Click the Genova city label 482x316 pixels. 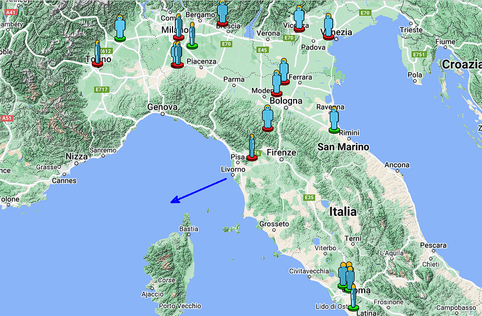(x=162, y=107)
